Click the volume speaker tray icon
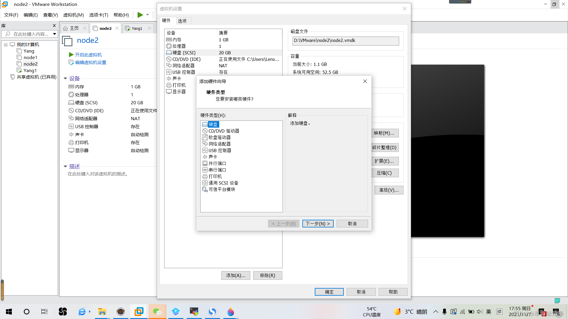The height and width of the screenshot is (319, 568). click(480, 312)
